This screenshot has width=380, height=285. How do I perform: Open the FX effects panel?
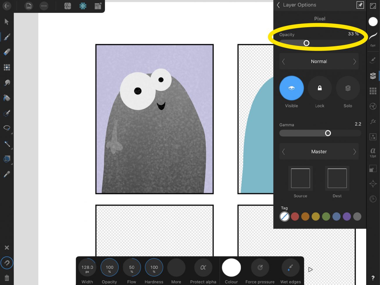tap(373, 121)
